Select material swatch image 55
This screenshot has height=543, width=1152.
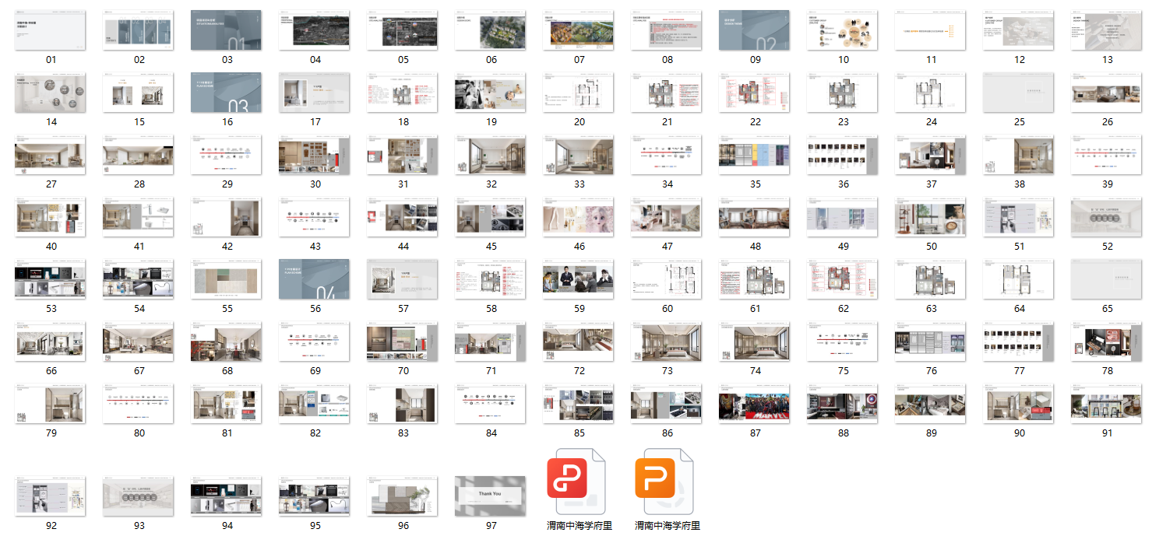227,279
